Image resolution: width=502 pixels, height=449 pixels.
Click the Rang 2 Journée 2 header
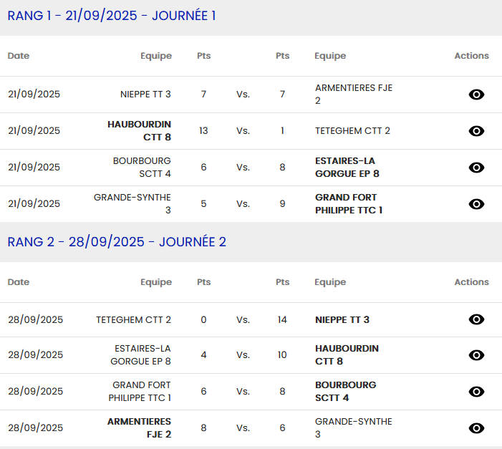tap(117, 242)
